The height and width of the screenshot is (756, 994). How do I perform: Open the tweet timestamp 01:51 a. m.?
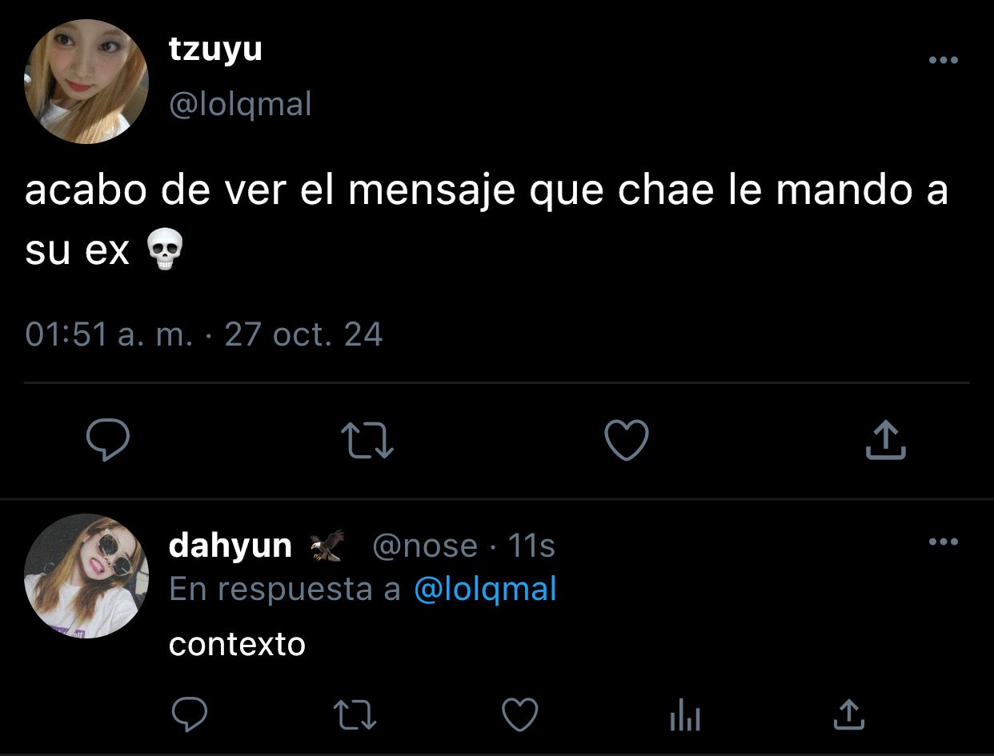[x=109, y=334]
